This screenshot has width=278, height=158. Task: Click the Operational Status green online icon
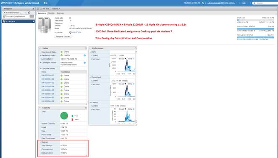(62, 52)
